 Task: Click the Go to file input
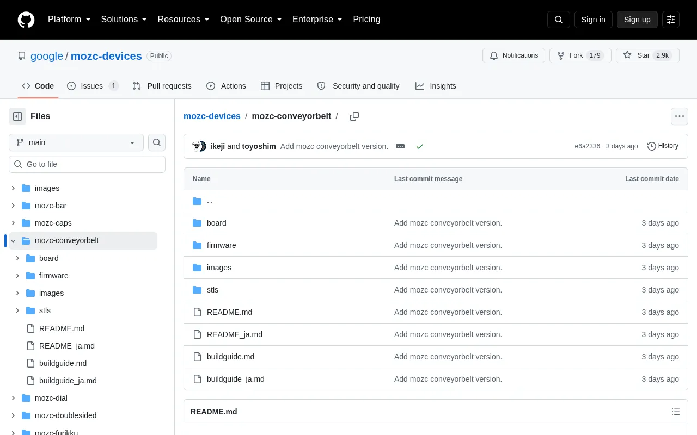pos(87,164)
